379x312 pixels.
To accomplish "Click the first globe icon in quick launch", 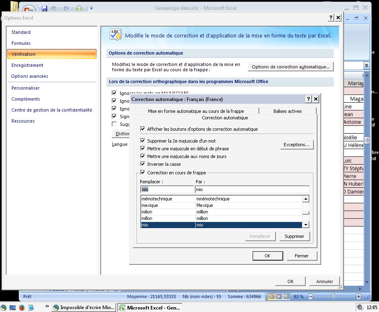I will pos(3,308).
